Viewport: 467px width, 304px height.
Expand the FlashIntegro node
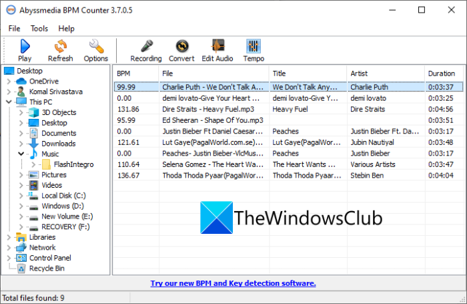tap(33, 164)
